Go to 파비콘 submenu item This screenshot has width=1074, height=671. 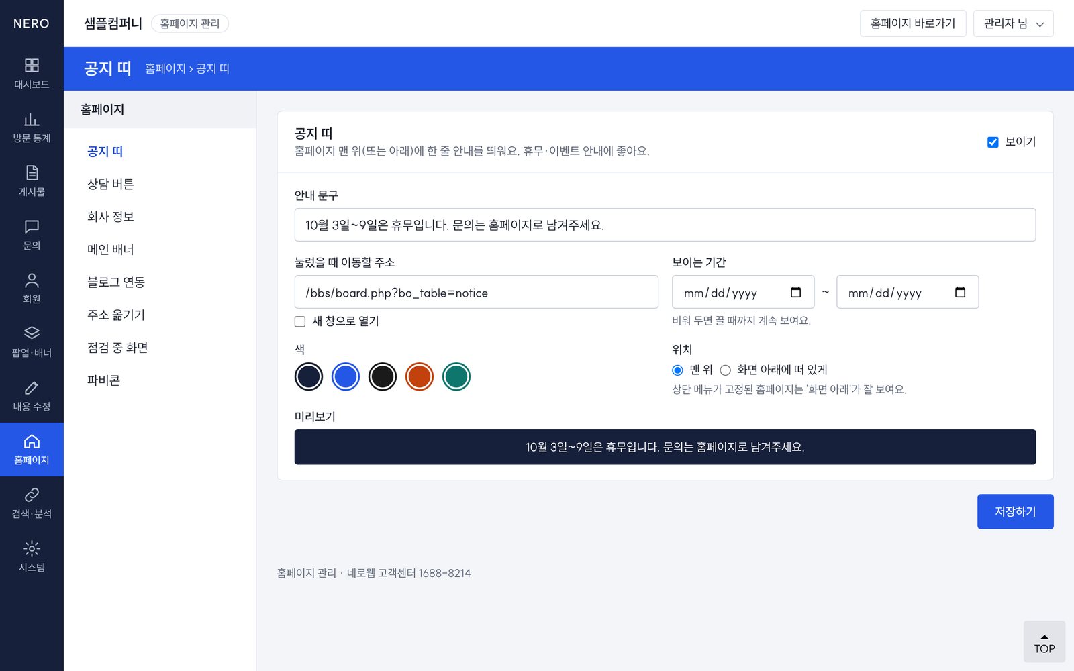click(104, 380)
